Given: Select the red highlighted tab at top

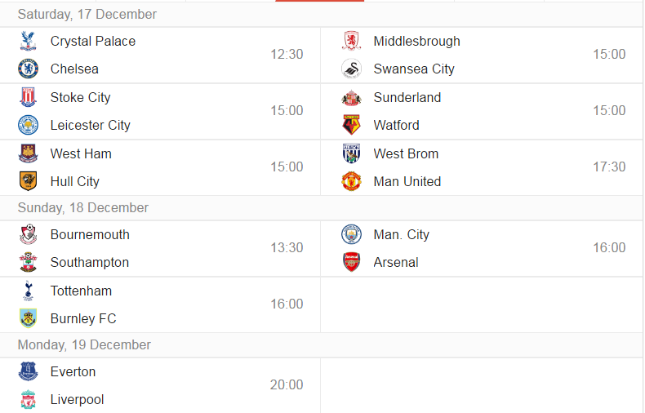Looking at the screenshot, I should (319, 1).
